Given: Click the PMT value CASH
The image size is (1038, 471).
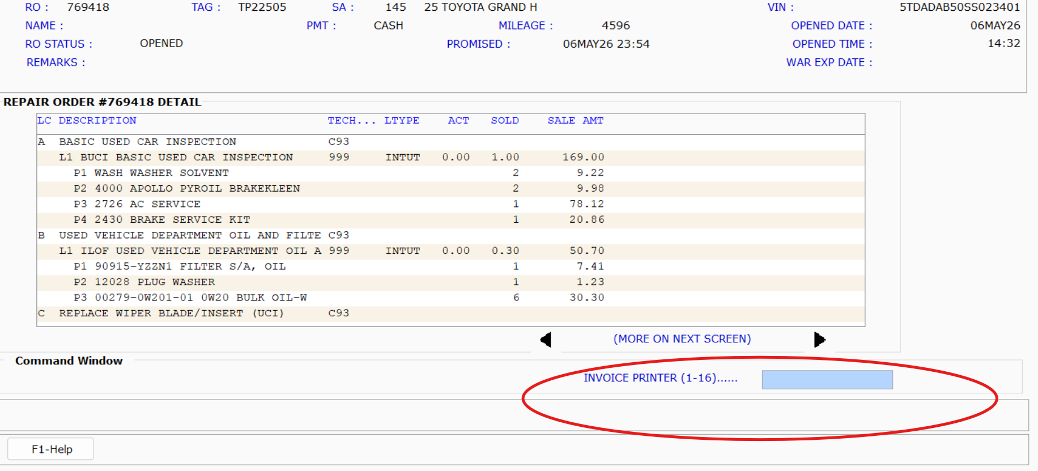Looking at the screenshot, I should [388, 26].
